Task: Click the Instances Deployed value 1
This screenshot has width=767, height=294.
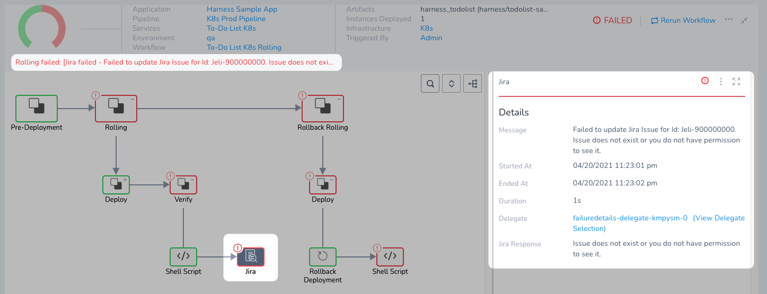Action: 422,19
